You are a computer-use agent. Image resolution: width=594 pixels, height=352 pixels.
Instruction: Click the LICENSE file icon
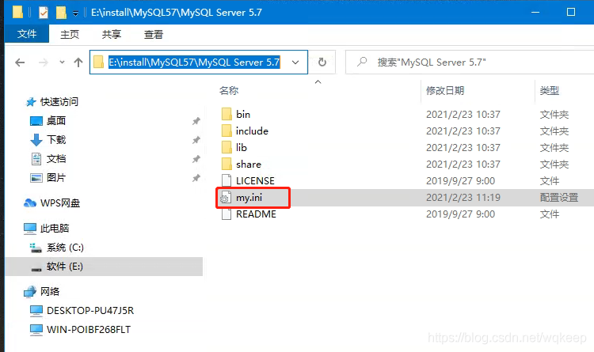227,180
